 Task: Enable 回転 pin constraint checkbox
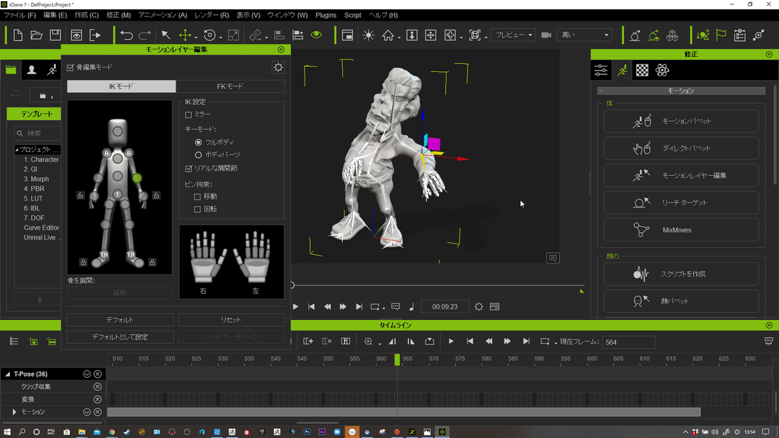(x=198, y=209)
